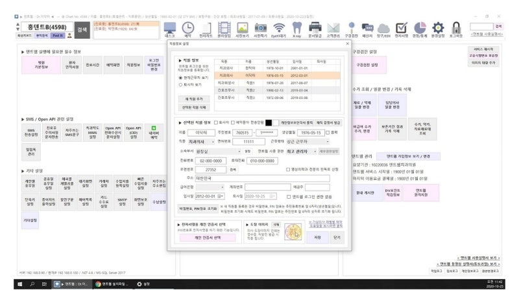Open the department dropdown showing 원장실
The height and width of the screenshot is (303, 519).
click(x=219, y=151)
